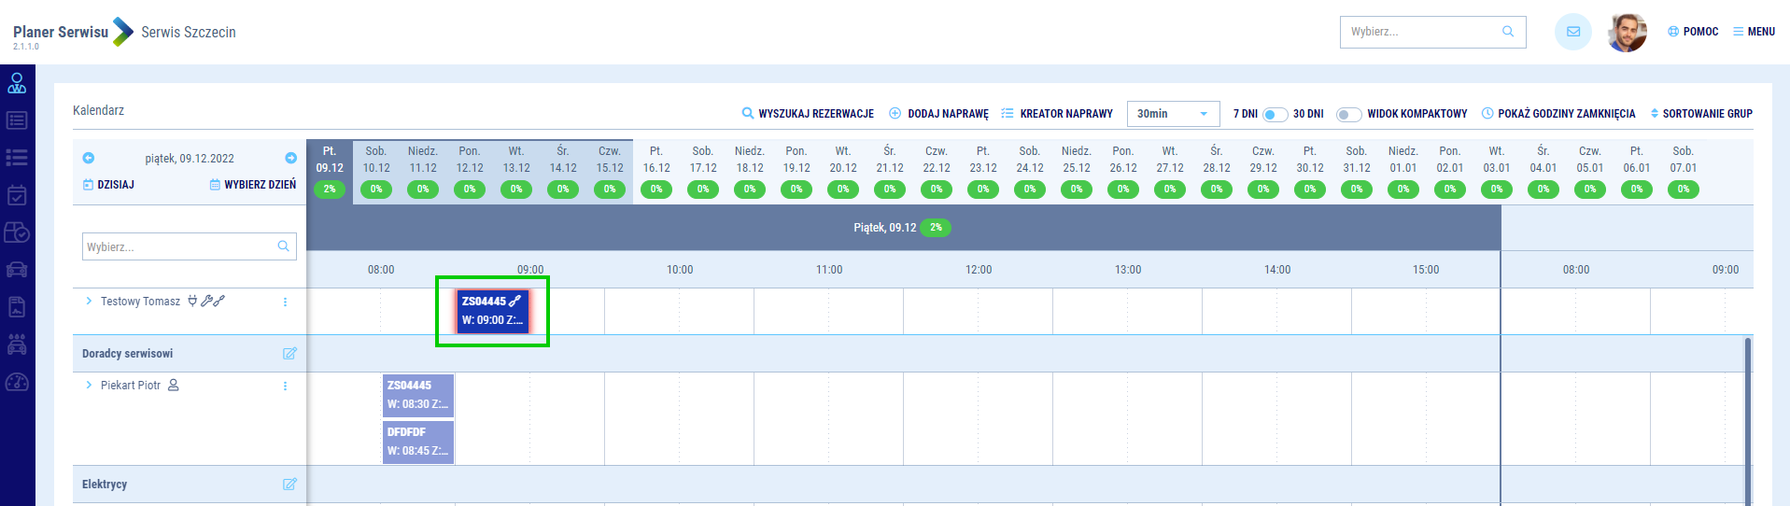This screenshot has width=1790, height=506.
Task: Click Wyszukaj rezerwacje button
Action: pos(808,114)
